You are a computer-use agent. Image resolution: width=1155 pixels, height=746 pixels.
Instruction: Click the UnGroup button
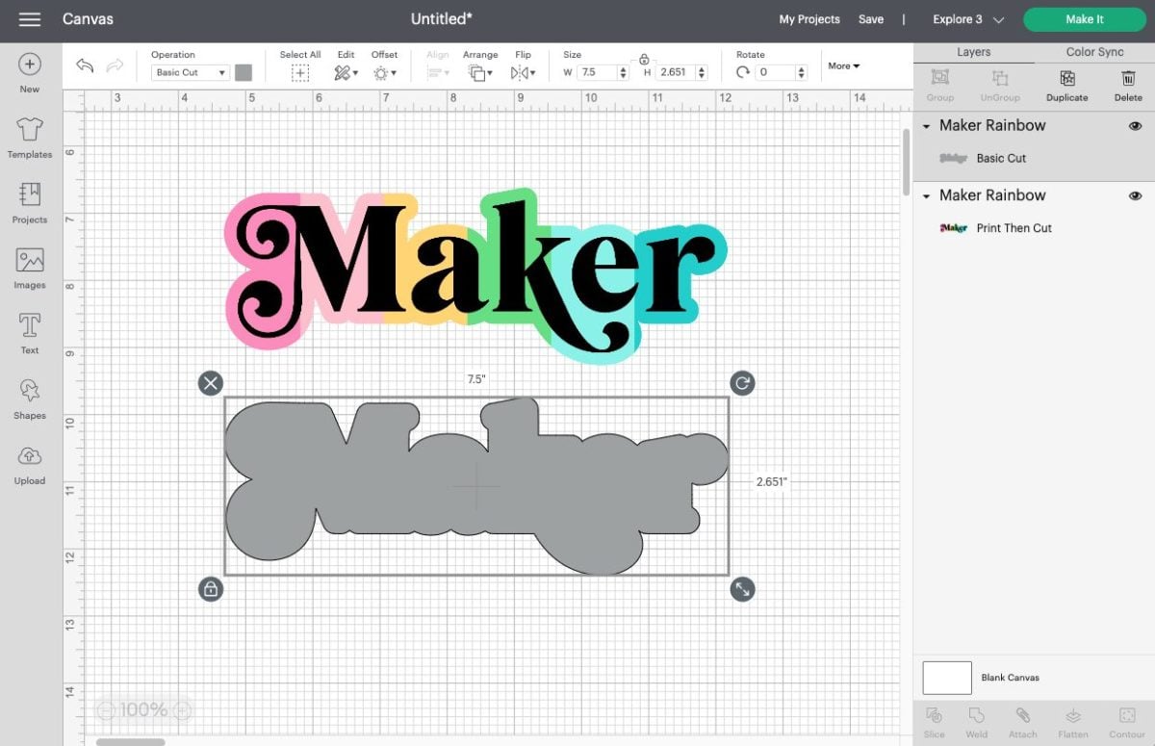(1000, 86)
